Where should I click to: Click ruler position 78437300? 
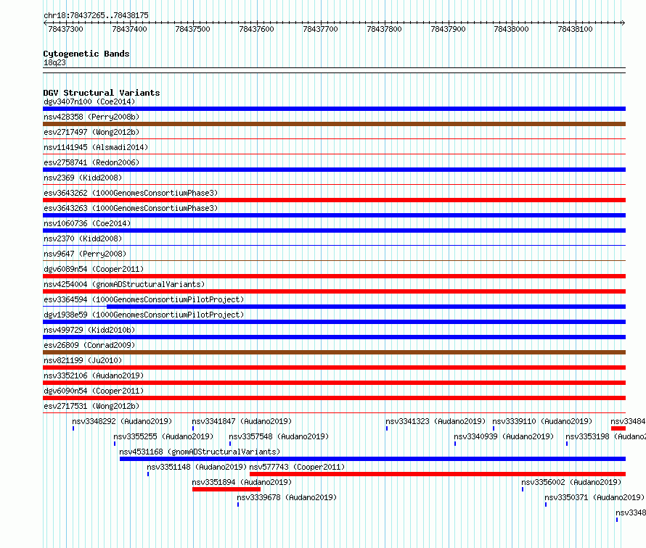[65, 29]
